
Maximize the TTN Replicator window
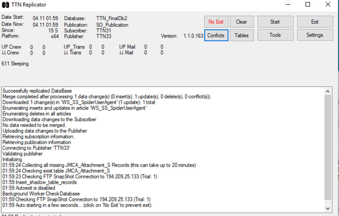click(308, 5)
